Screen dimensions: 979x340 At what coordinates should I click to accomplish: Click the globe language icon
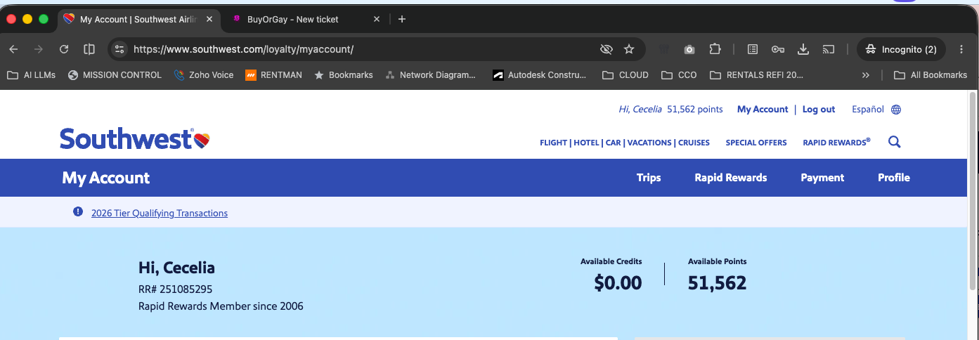tap(896, 110)
